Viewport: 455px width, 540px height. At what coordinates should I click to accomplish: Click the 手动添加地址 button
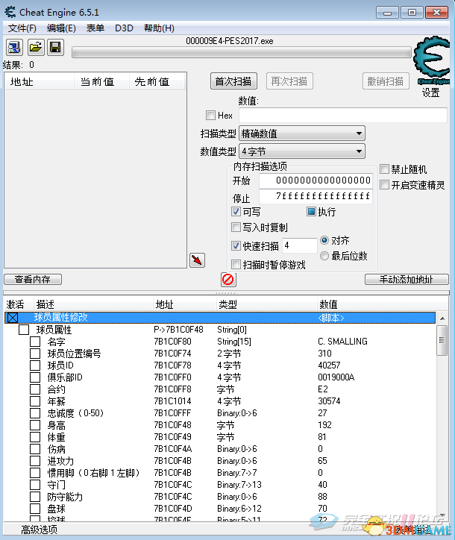coord(407,279)
